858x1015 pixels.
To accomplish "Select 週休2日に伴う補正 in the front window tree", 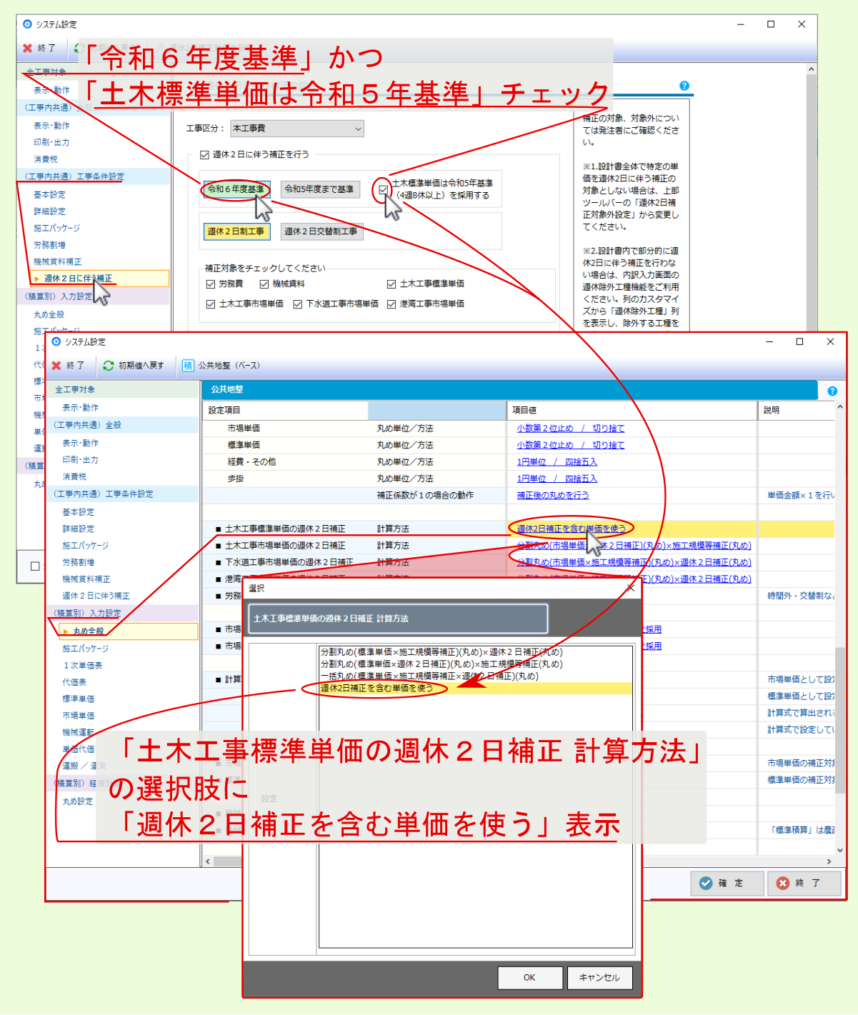I will pyautogui.click(x=96, y=596).
